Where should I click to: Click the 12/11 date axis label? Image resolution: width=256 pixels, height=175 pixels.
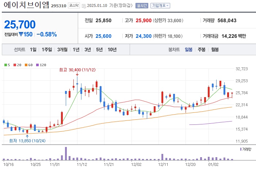(163, 164)
